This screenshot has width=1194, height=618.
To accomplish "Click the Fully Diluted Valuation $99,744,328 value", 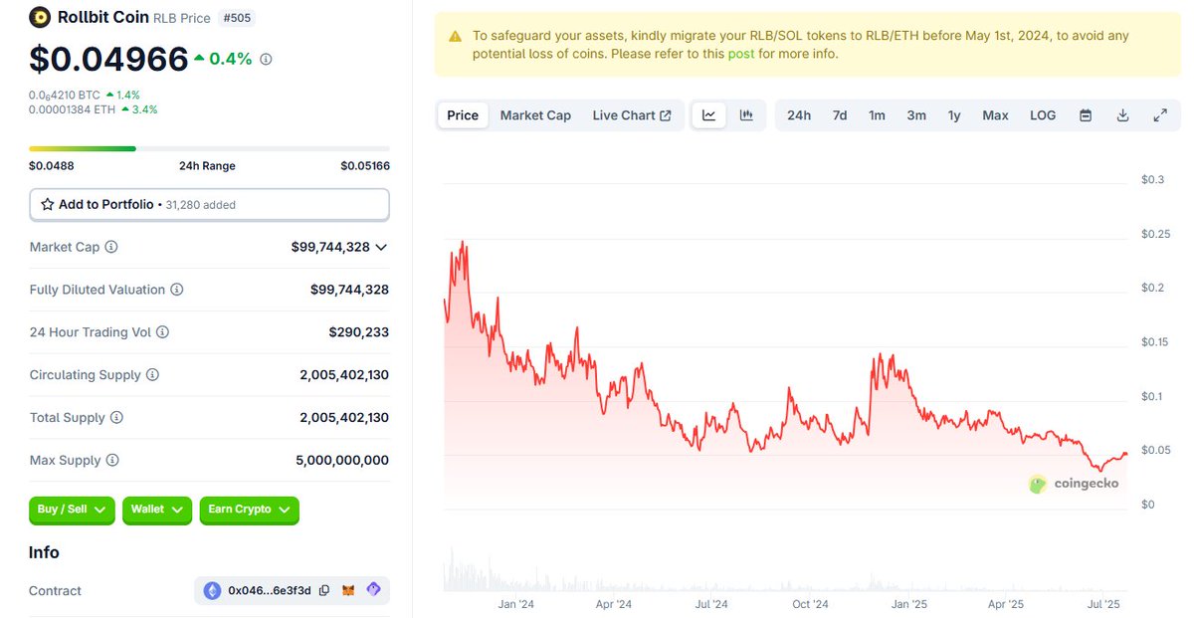I will pyautogui.click(x=349, y=290).
